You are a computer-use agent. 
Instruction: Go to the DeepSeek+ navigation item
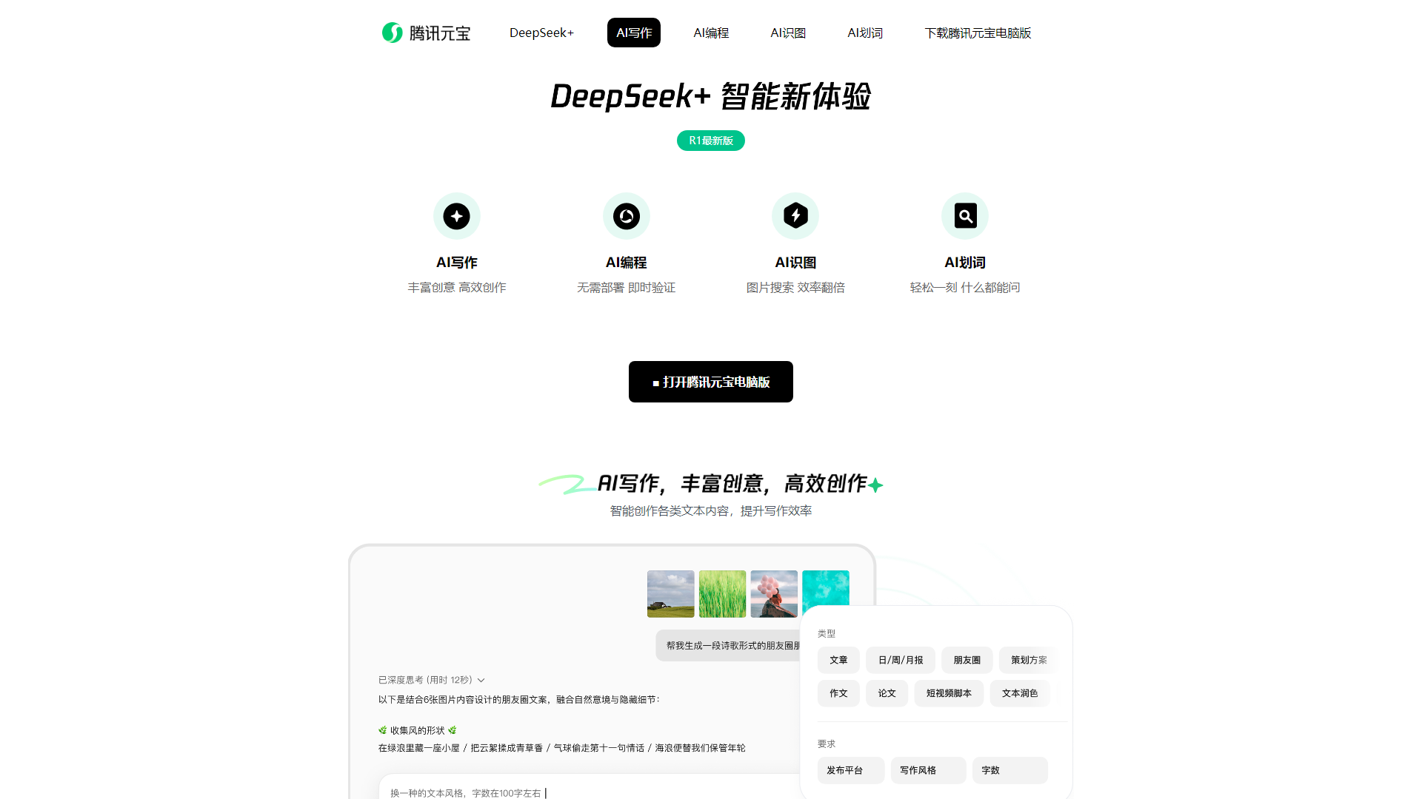(x=541, y=33)
